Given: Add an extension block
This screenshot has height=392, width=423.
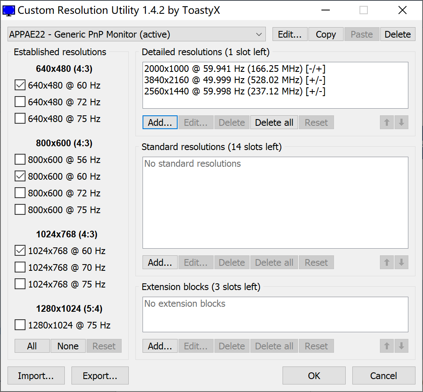Looking at the screenshot, I should coord(160,346).
